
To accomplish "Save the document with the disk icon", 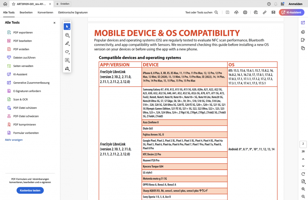I will (x=228, y=12).
